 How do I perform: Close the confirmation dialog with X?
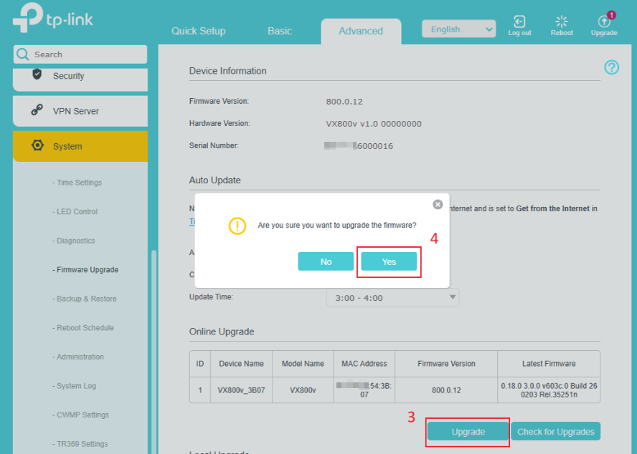[438, 205]
